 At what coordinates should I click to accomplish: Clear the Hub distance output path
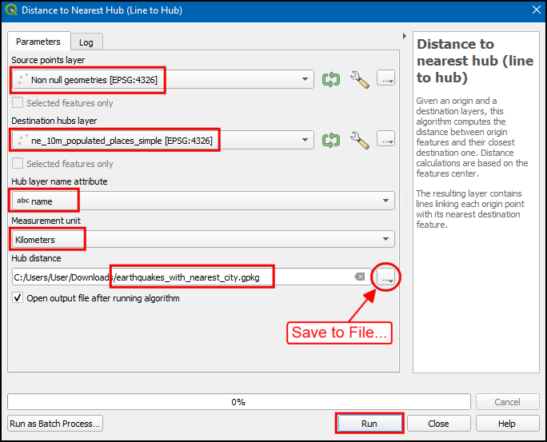[x=360, y=277]
